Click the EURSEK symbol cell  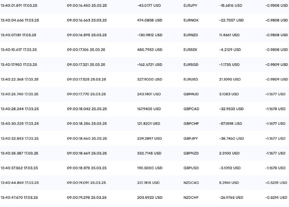pos(190,50)
